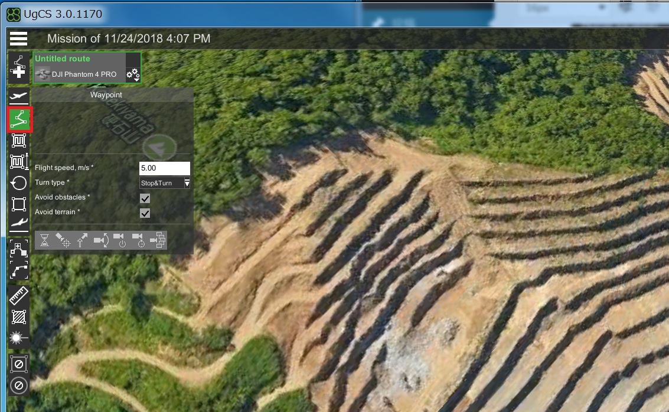Image resolution: width=669 pixels, height=412 pixels.
Task: Select the Takeoff tool
Action: 19,96
